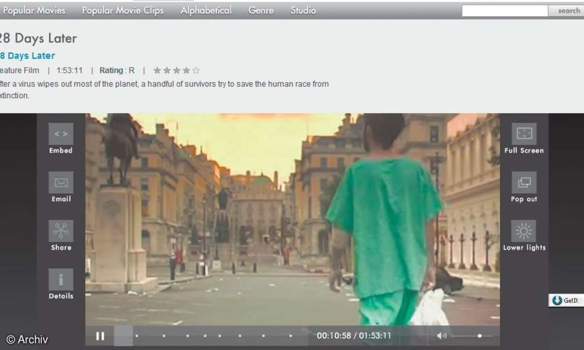Screen dimensions: 584x350
Task: Click the Share network icon
Action: point(61,231)
